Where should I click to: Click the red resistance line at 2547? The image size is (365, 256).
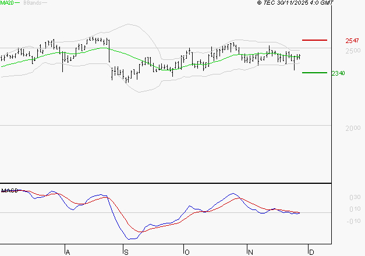point(314,40)
